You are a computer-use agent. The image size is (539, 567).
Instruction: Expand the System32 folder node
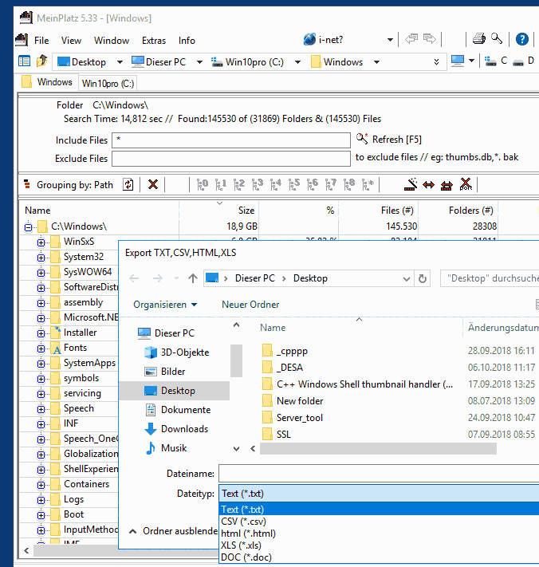click(x=41, y=257)
